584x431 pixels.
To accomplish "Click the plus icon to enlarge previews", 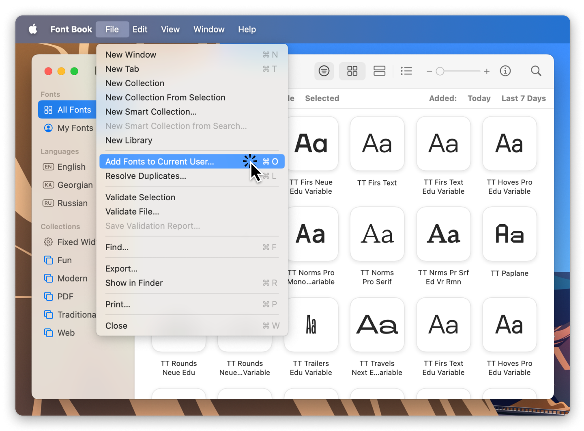I will coord(487,71).
